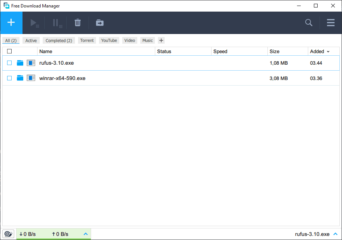Select the Torrent filter tab
This screenshot has height=240, width=342.
(x=87, y=40)
